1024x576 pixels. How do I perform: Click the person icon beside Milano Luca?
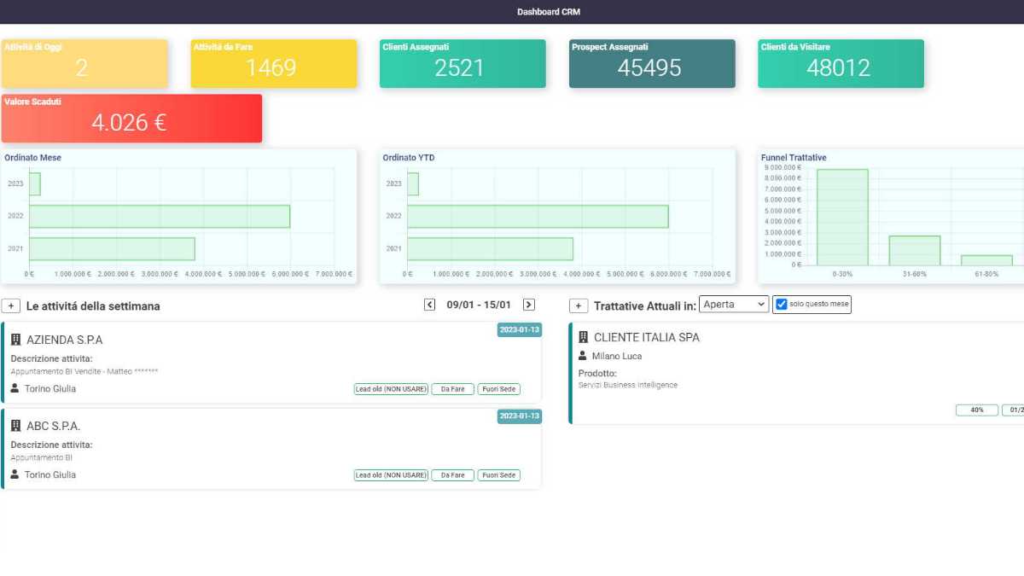pyautogui.click(x=583, y=356)
